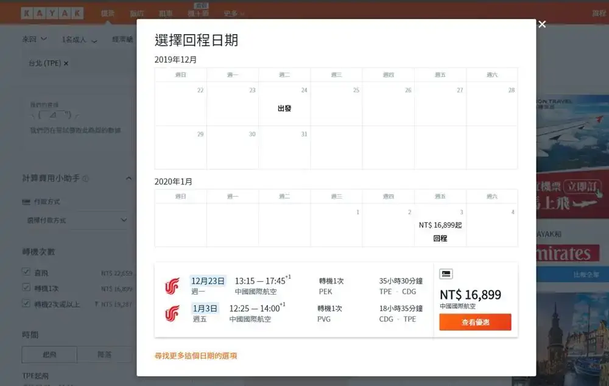This screenshot has width=609, height=386.
Task: Open 旅程 in the top navigation
Action: 599,13
